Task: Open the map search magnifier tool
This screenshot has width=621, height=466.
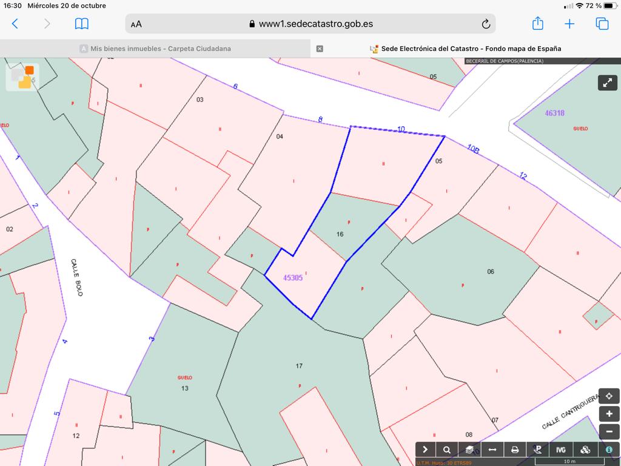Action: pyautogui.click(x=447, y=450)
